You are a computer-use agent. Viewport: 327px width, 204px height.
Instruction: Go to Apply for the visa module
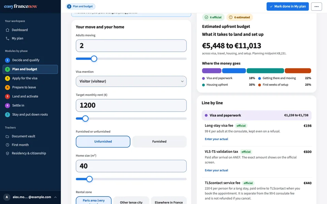click(30, 78)
